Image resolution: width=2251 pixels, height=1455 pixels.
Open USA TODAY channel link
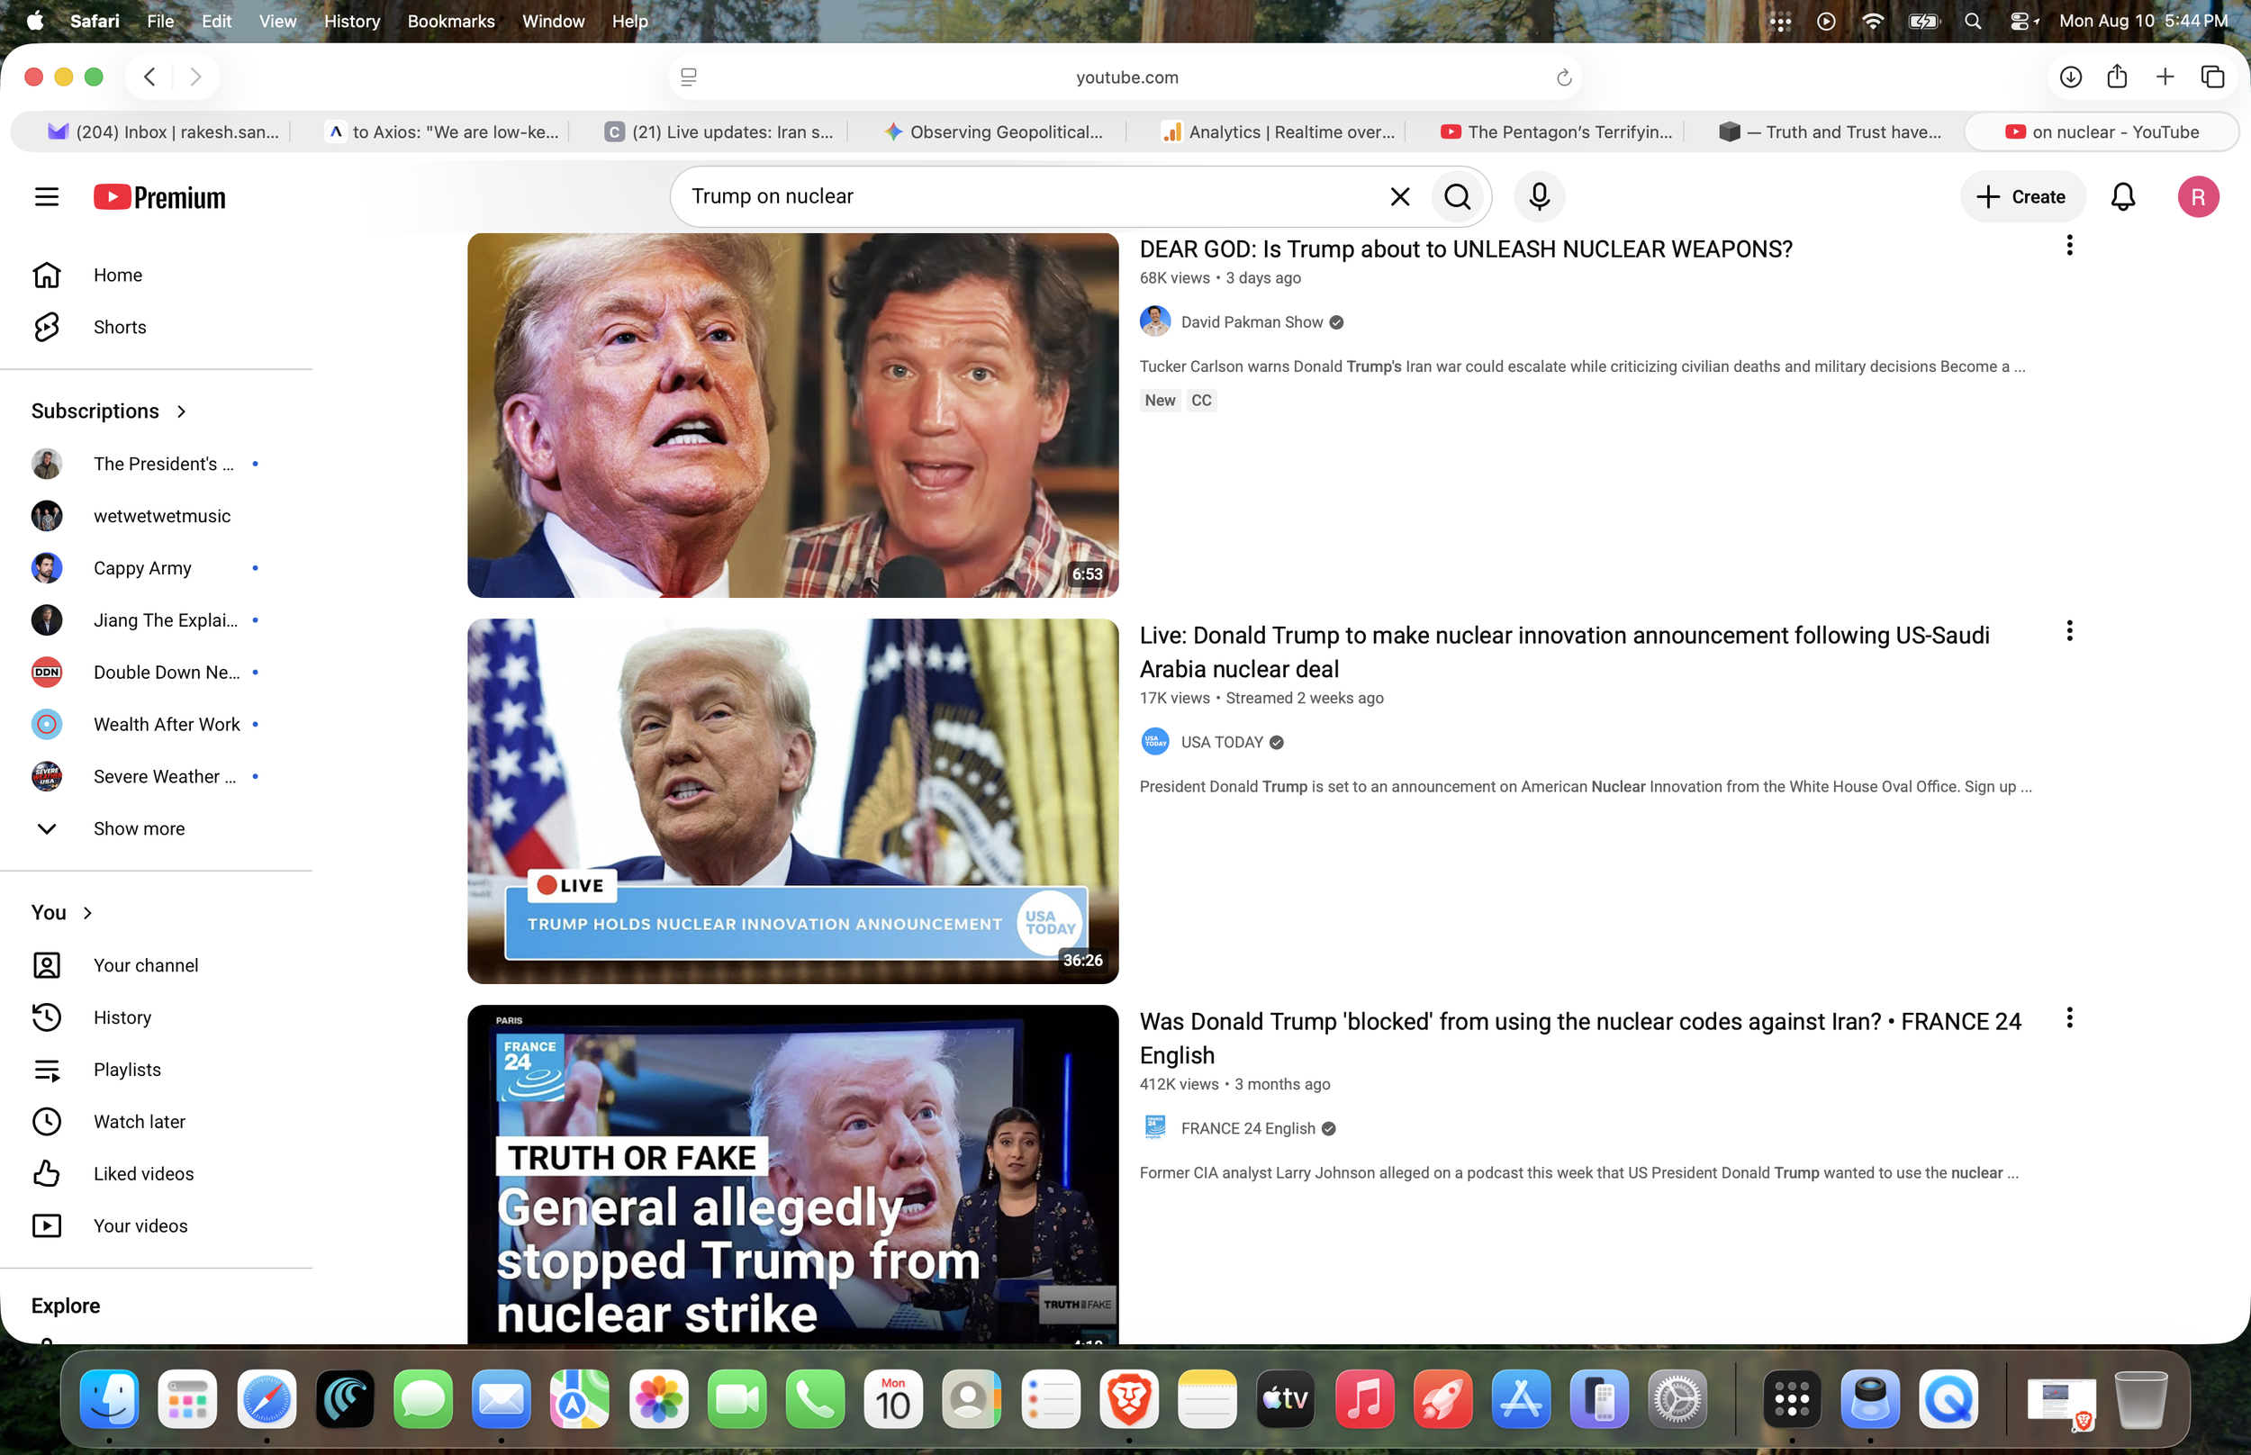coord(1221,743)
